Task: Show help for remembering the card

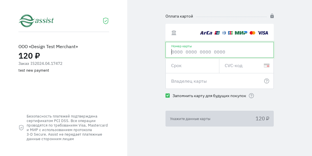Action: click(x=251, y=96)
